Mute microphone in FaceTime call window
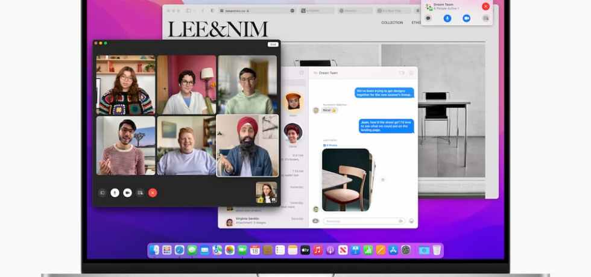This screenshot has height=277, width=591. 115,193
